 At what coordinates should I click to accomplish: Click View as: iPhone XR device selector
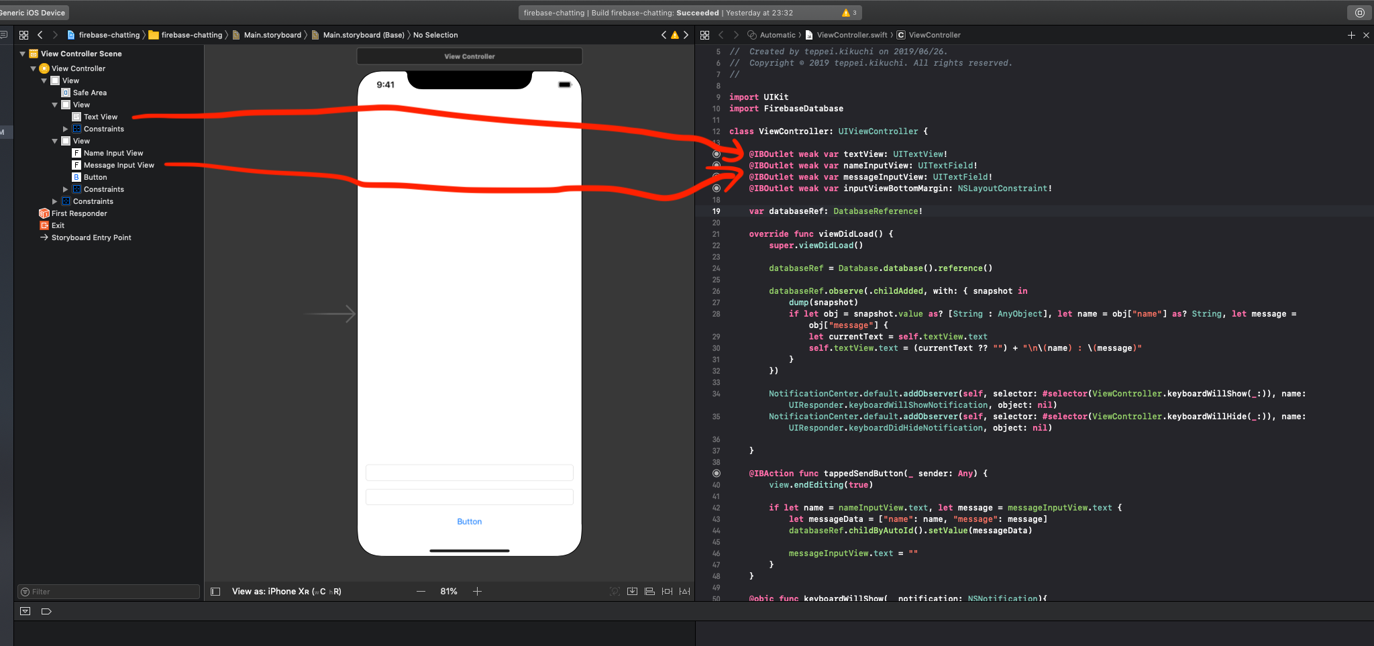point(286,591)
